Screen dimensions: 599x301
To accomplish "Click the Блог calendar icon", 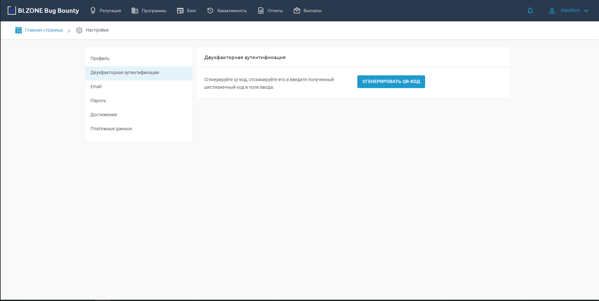I will tap(180, 11).
